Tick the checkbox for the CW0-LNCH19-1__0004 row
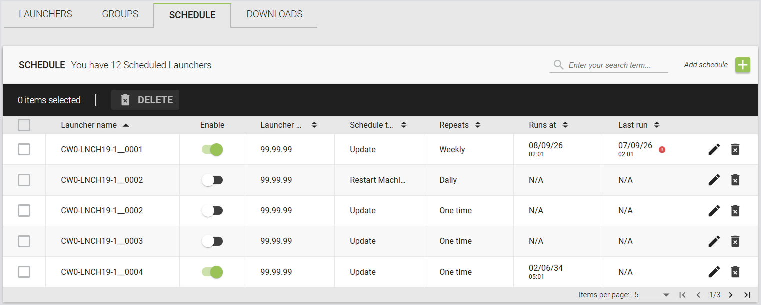Image resolution: width=761 pixels, height=305 pixels. (x=24, y=272)
